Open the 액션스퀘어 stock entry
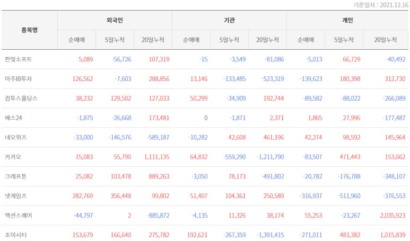410x241 pixels. point(19,216)
